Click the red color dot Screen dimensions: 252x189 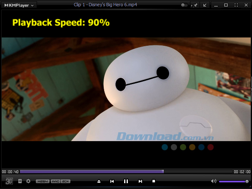(210, 147)
